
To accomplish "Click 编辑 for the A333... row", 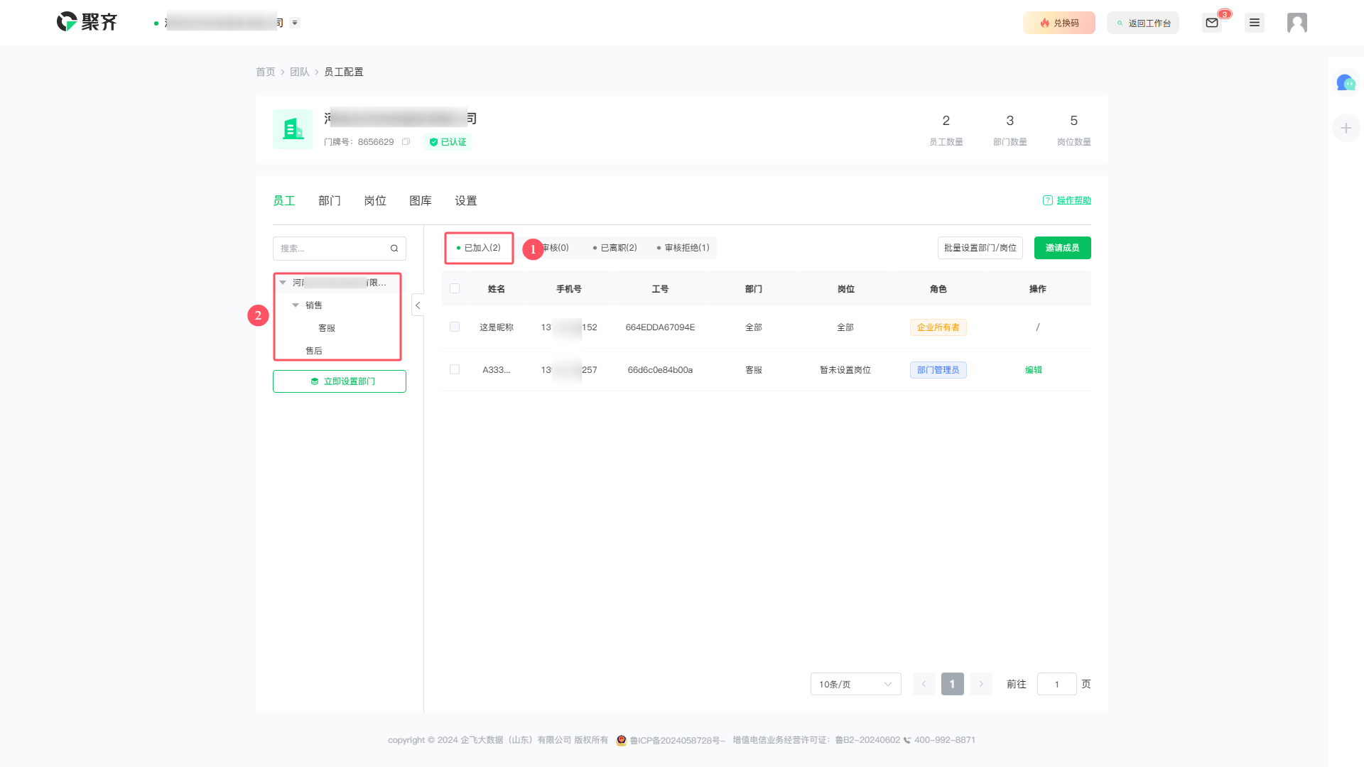I will click(1034, 370).
